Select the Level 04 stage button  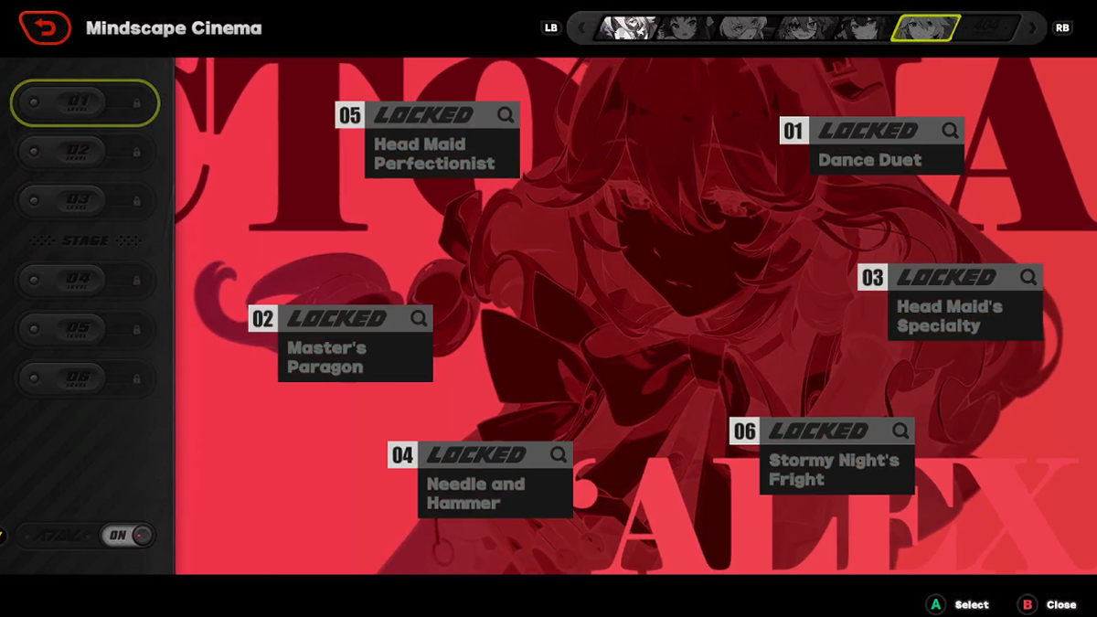[85, 281]
